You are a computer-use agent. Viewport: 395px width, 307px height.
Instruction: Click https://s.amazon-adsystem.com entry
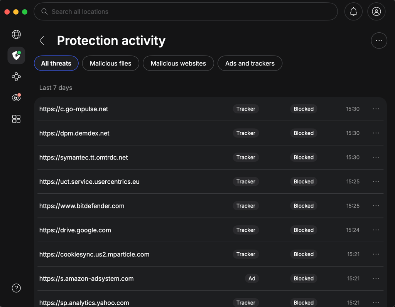(86, 278)
